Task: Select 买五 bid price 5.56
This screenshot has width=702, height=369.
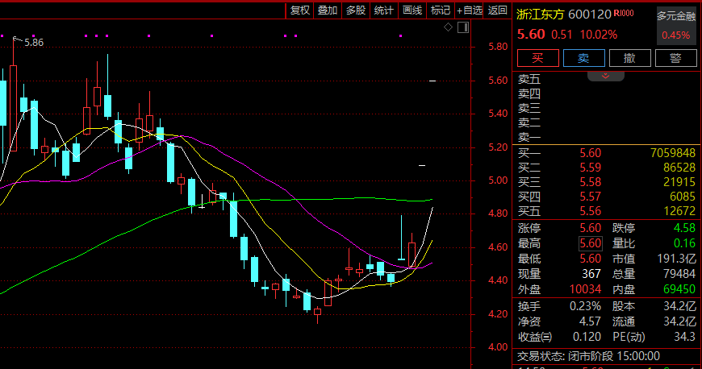Action: (x=591, y=211)
